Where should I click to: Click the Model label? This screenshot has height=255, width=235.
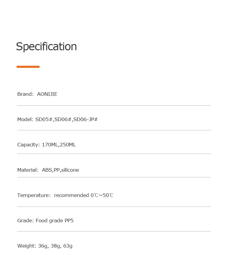coord(25,119)
